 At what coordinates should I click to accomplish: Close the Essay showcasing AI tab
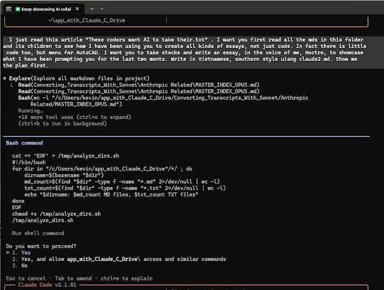[77, 8]
